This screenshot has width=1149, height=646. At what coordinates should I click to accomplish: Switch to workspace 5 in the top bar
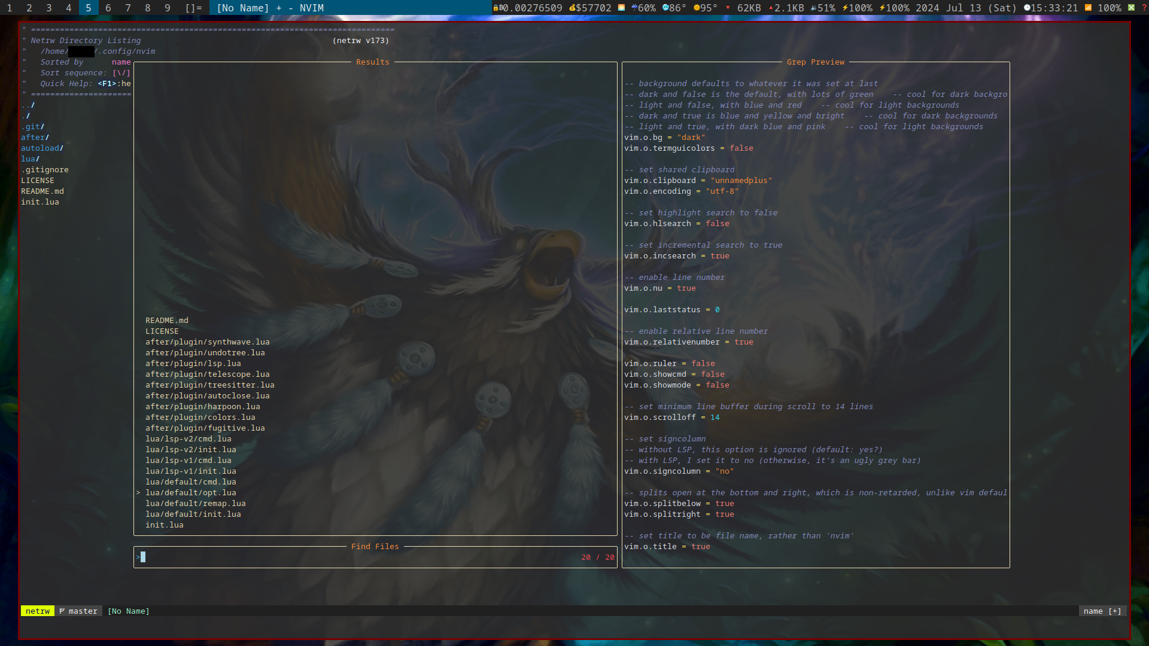point(87,8)
